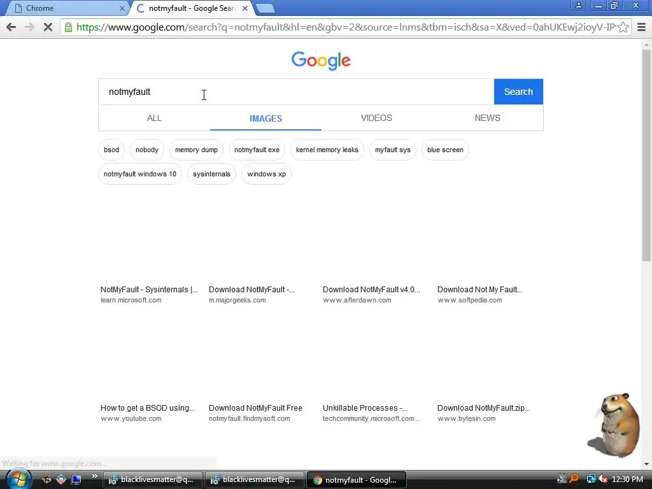The width and height of the screenshot is (652, 489).
Task: Go back with the browser back arrow
Action: click(x=11, y=27)
